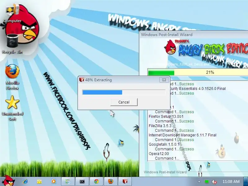Screen dimensions: 248x186
Task: Switch to the Post-Install Wizard taskbar item
Action: tap(68, 181)
